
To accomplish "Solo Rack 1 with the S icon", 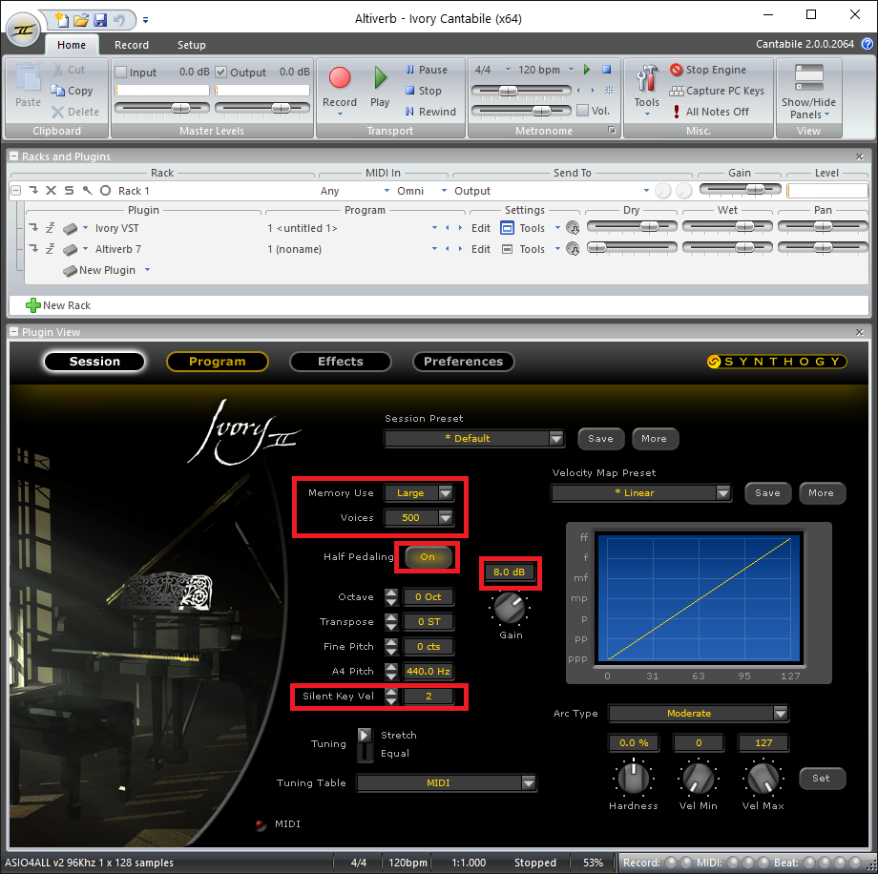I will [69, 191].
